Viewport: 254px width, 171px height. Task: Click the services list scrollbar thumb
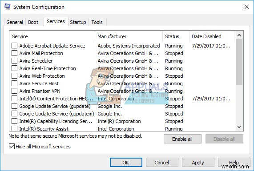(x=239, y=62)
